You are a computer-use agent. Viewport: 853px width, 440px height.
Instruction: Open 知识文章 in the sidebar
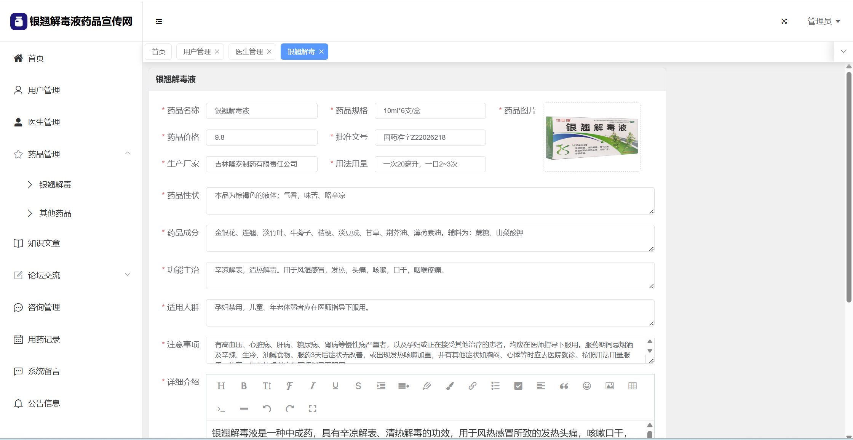click(44, 243)
